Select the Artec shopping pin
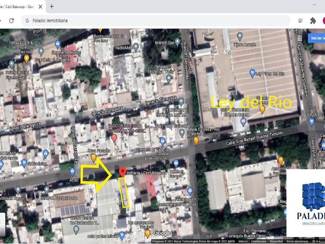This screenshot has height=244, width=325. point(72,172)
